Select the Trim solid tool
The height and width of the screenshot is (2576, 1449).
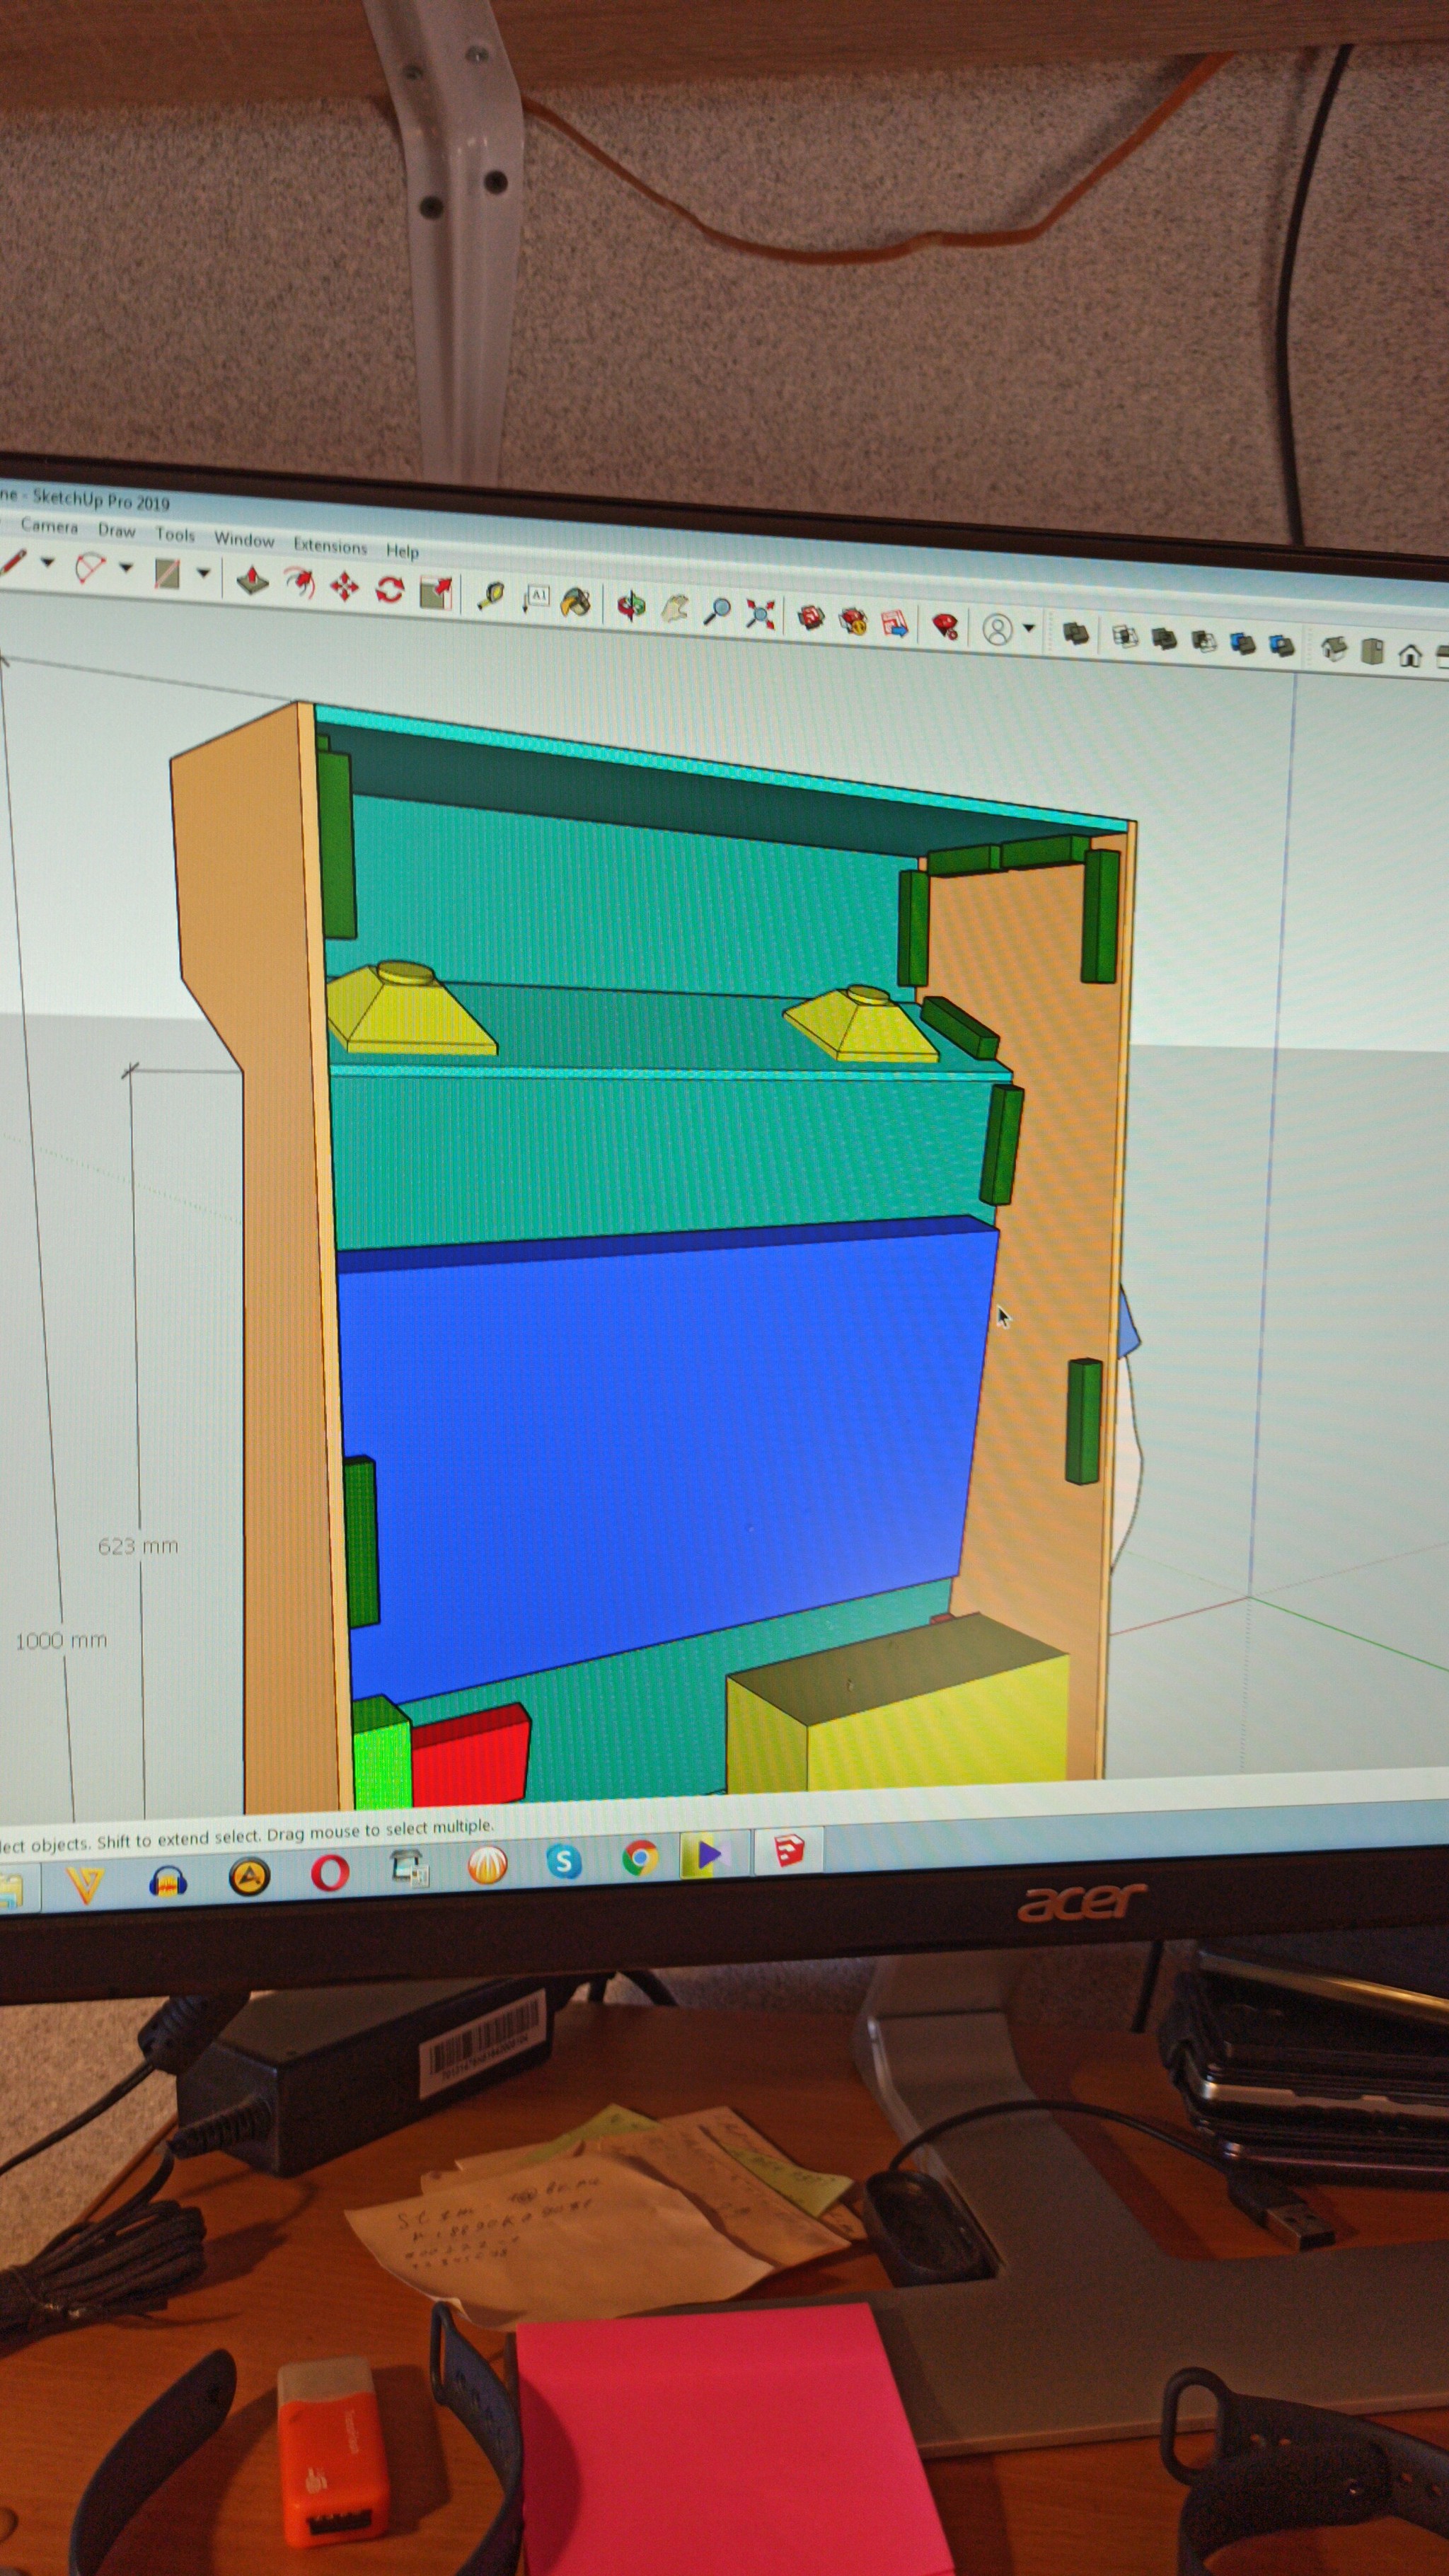(x=1243, y=643)
